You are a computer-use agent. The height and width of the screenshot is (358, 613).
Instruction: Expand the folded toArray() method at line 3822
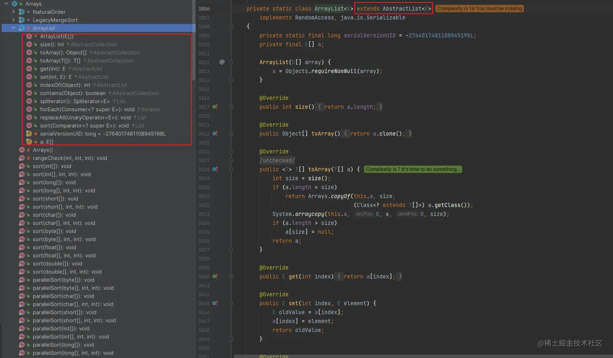231,134
